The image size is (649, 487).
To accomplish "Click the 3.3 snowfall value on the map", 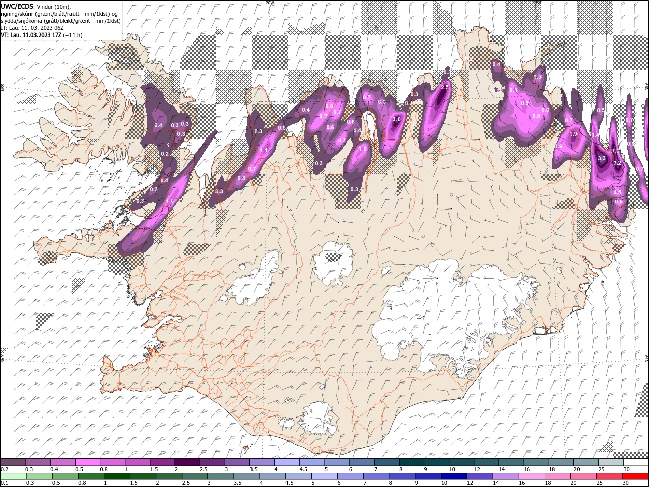I will (x=602, y=159).
